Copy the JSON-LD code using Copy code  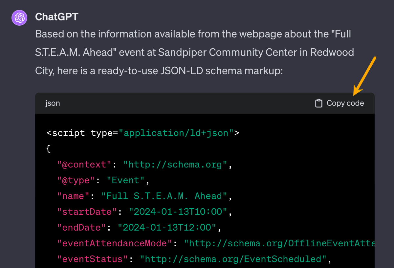(x=344, y=103)
